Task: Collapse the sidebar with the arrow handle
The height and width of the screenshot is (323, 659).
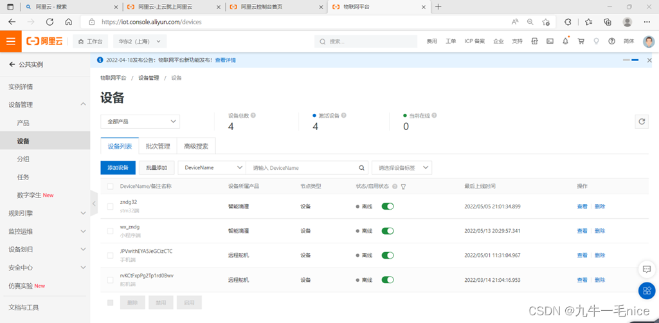Action: [94, 203]
